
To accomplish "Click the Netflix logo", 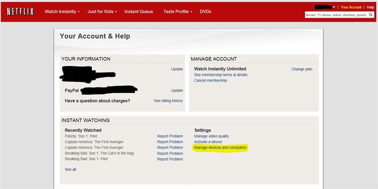I will tap(20, 11).
